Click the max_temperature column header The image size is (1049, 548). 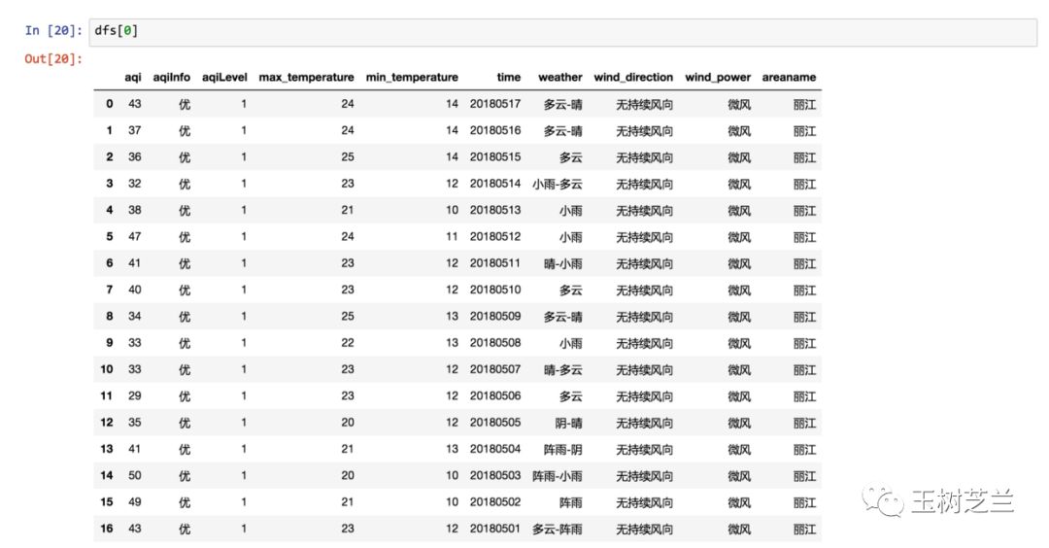[306, 78]
